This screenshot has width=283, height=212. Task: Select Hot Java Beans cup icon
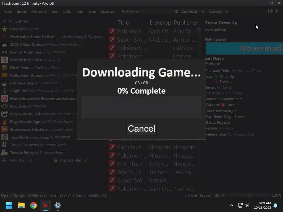[4, 83]
